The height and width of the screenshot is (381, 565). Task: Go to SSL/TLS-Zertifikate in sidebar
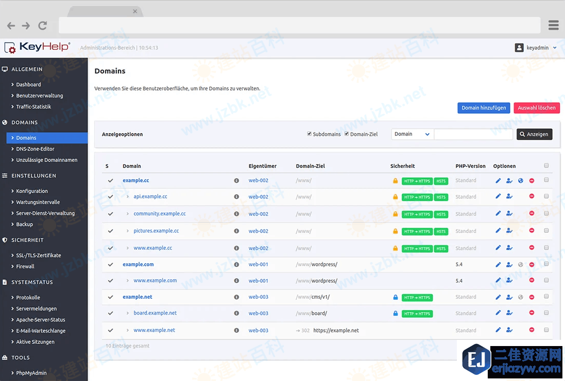[38, 256]
